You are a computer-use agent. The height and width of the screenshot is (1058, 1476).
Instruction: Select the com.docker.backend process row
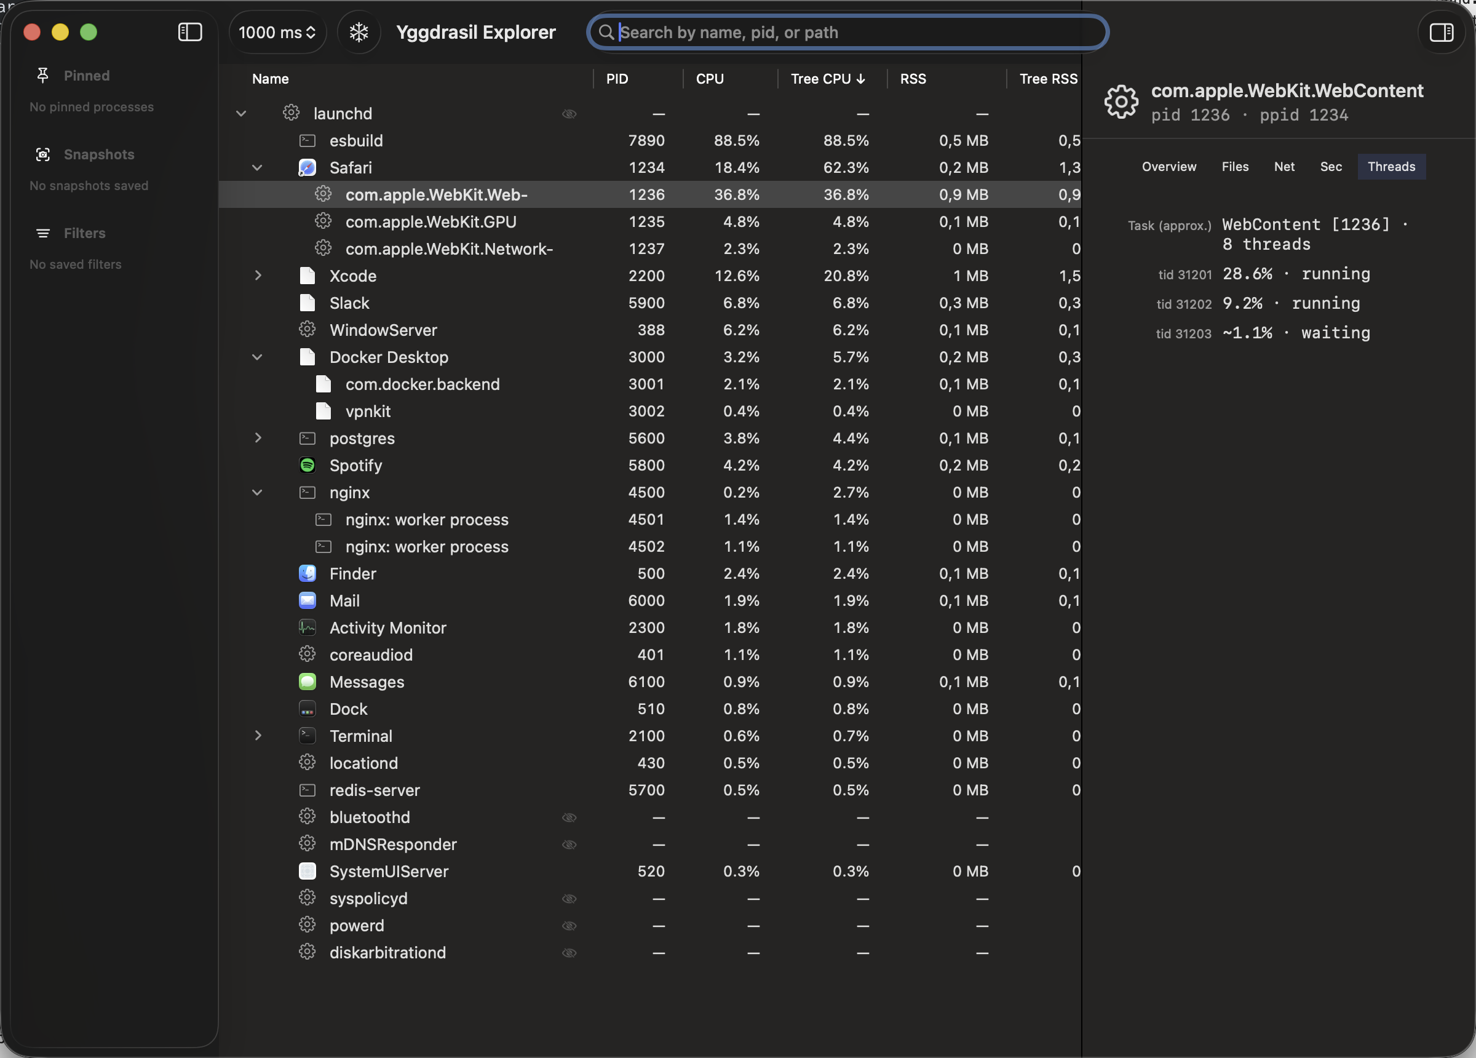tap(649, 384)
